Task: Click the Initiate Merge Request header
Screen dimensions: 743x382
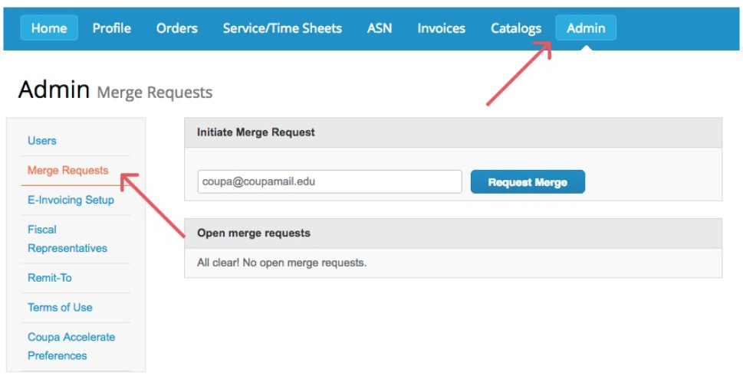Action: pyautogui.click(x=256, y=132)
